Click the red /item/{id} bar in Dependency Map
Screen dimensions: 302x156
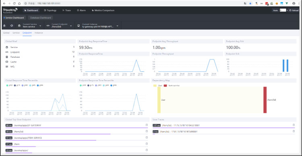(265, 100)
